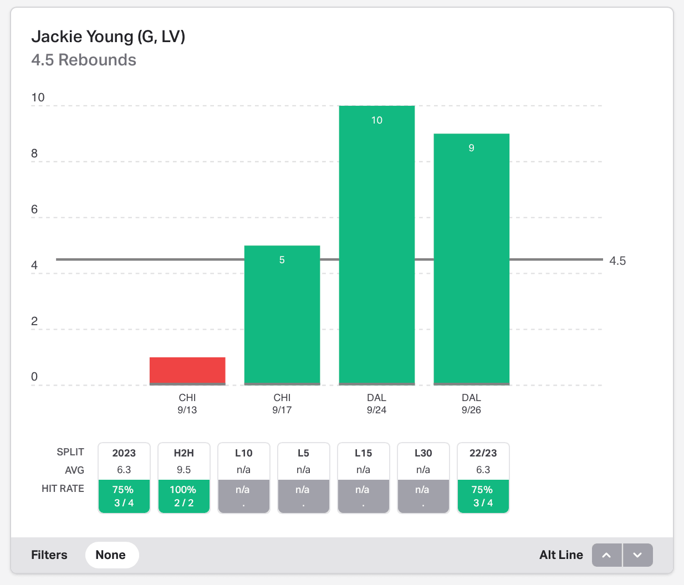Select the DAL 9/24 bar showing 10
684x585 pixels.
[377, 245]
